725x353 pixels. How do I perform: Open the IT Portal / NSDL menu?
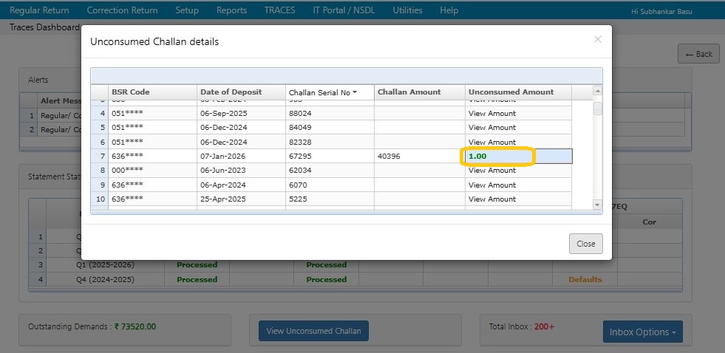[344, 10]
